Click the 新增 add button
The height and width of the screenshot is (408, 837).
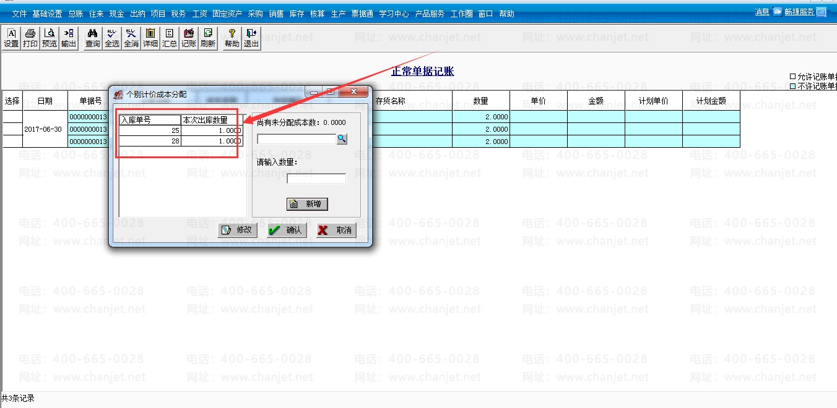[307, 204]
